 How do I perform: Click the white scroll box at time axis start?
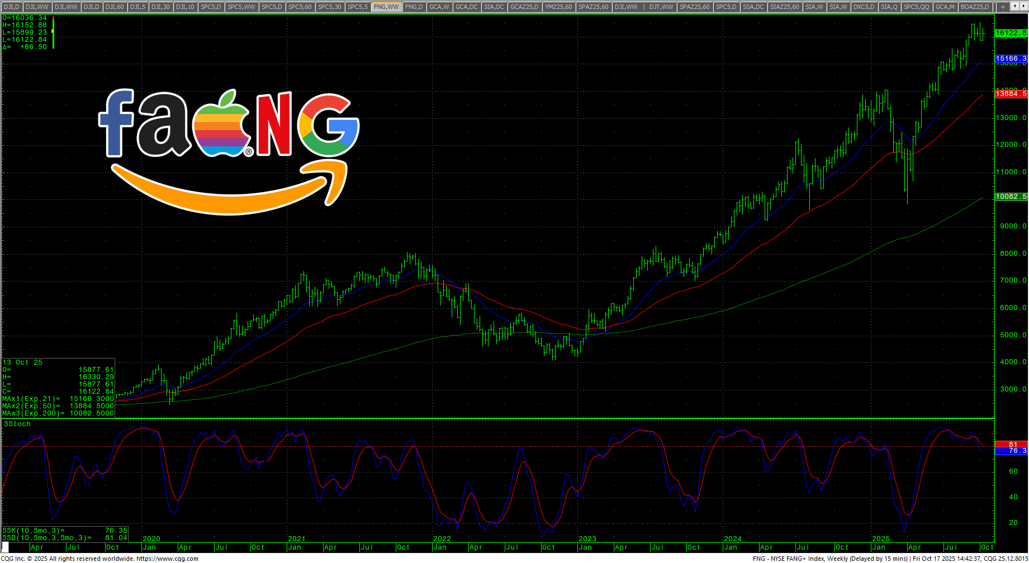6,547
